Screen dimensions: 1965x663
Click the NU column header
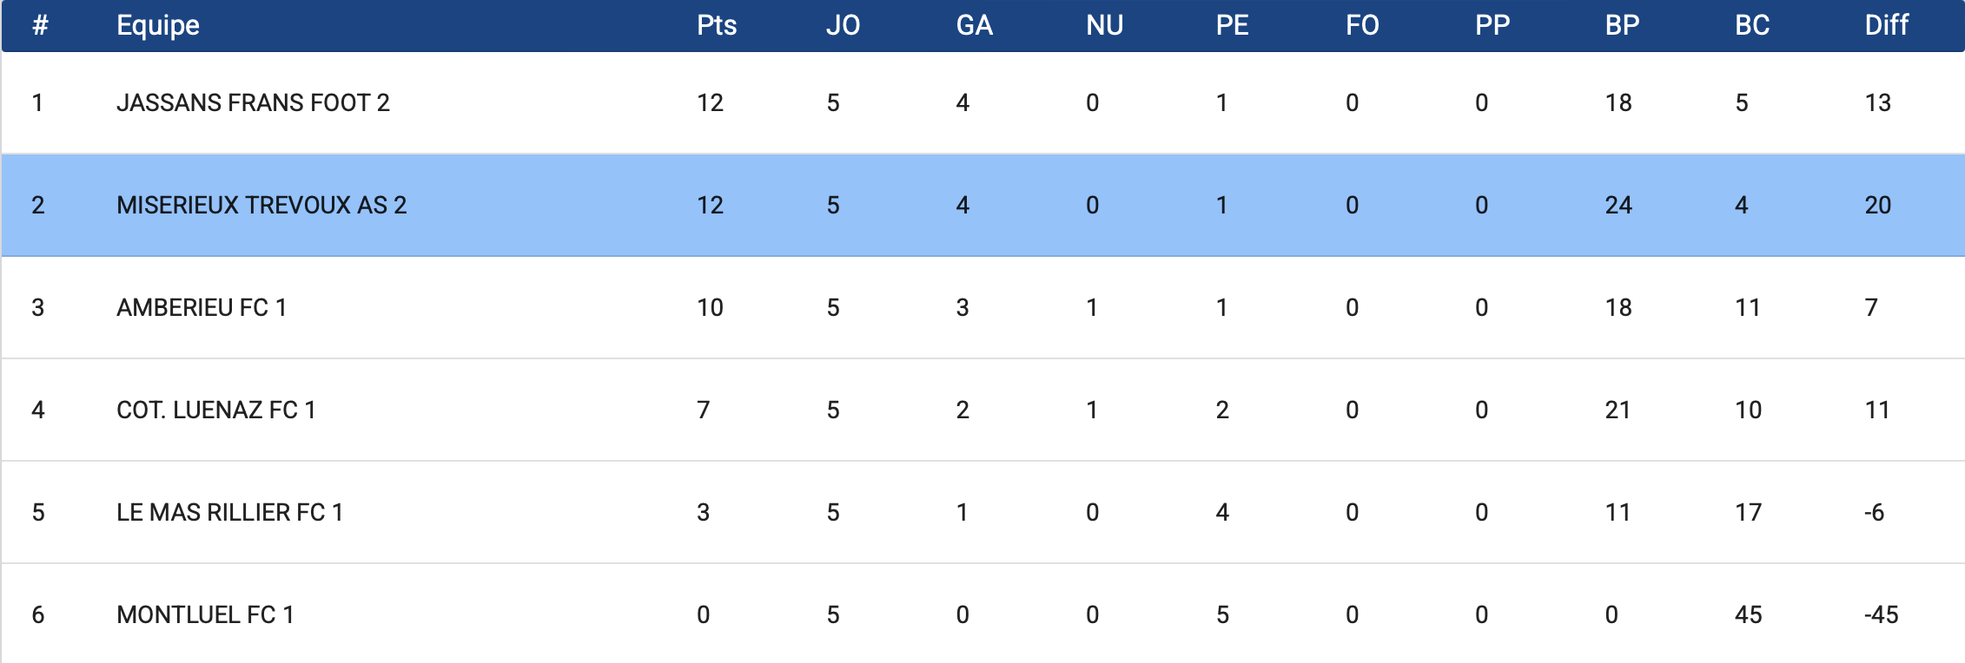1104,25
